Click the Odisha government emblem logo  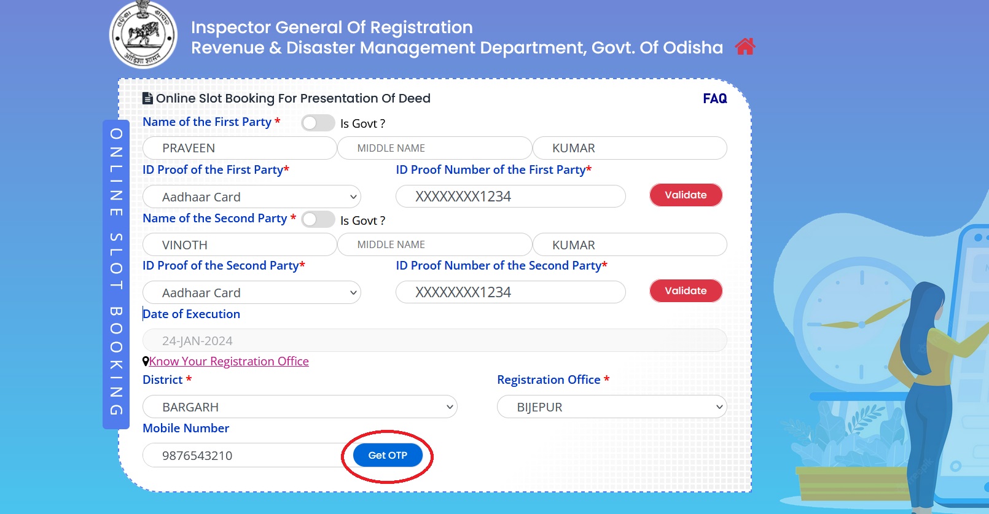[x=143, y=35]
